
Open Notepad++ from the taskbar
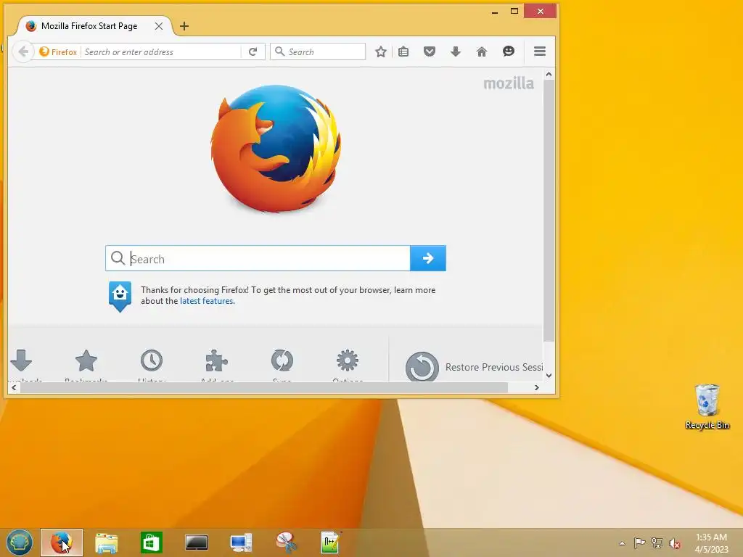click(331, 542)
